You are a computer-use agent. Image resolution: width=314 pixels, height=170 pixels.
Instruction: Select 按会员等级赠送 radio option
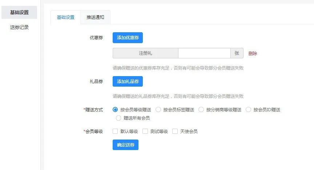(x=116, y=109)
